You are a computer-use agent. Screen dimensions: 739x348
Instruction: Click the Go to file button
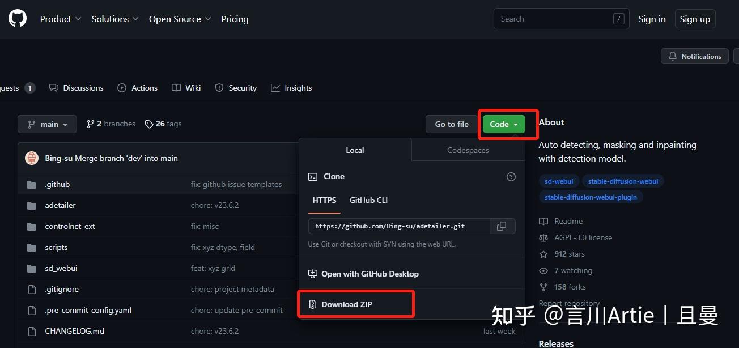point(452,124)
